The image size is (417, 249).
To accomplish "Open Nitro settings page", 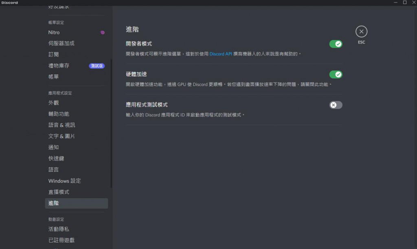I will 76,33.
